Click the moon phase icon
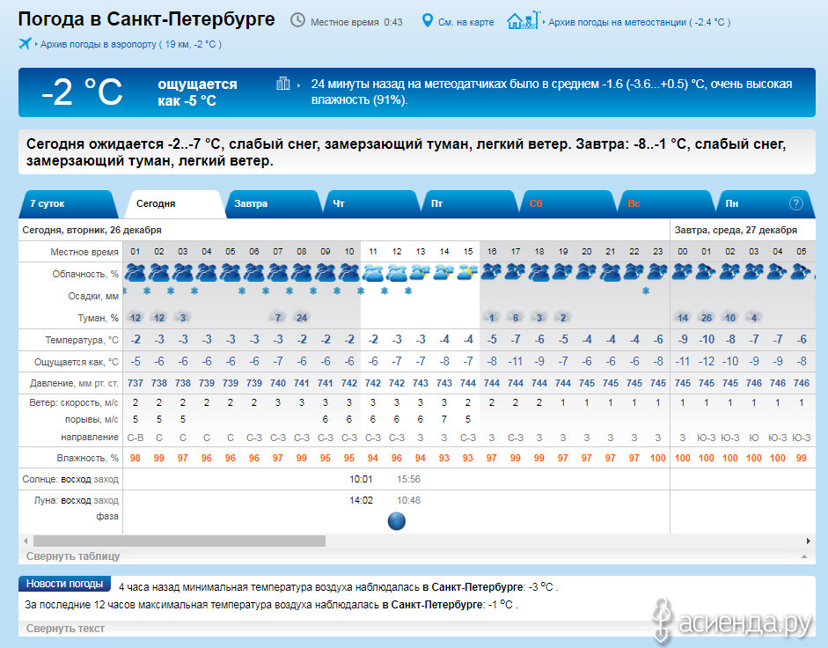Screen dimensions: 828x648 [397, 520]
